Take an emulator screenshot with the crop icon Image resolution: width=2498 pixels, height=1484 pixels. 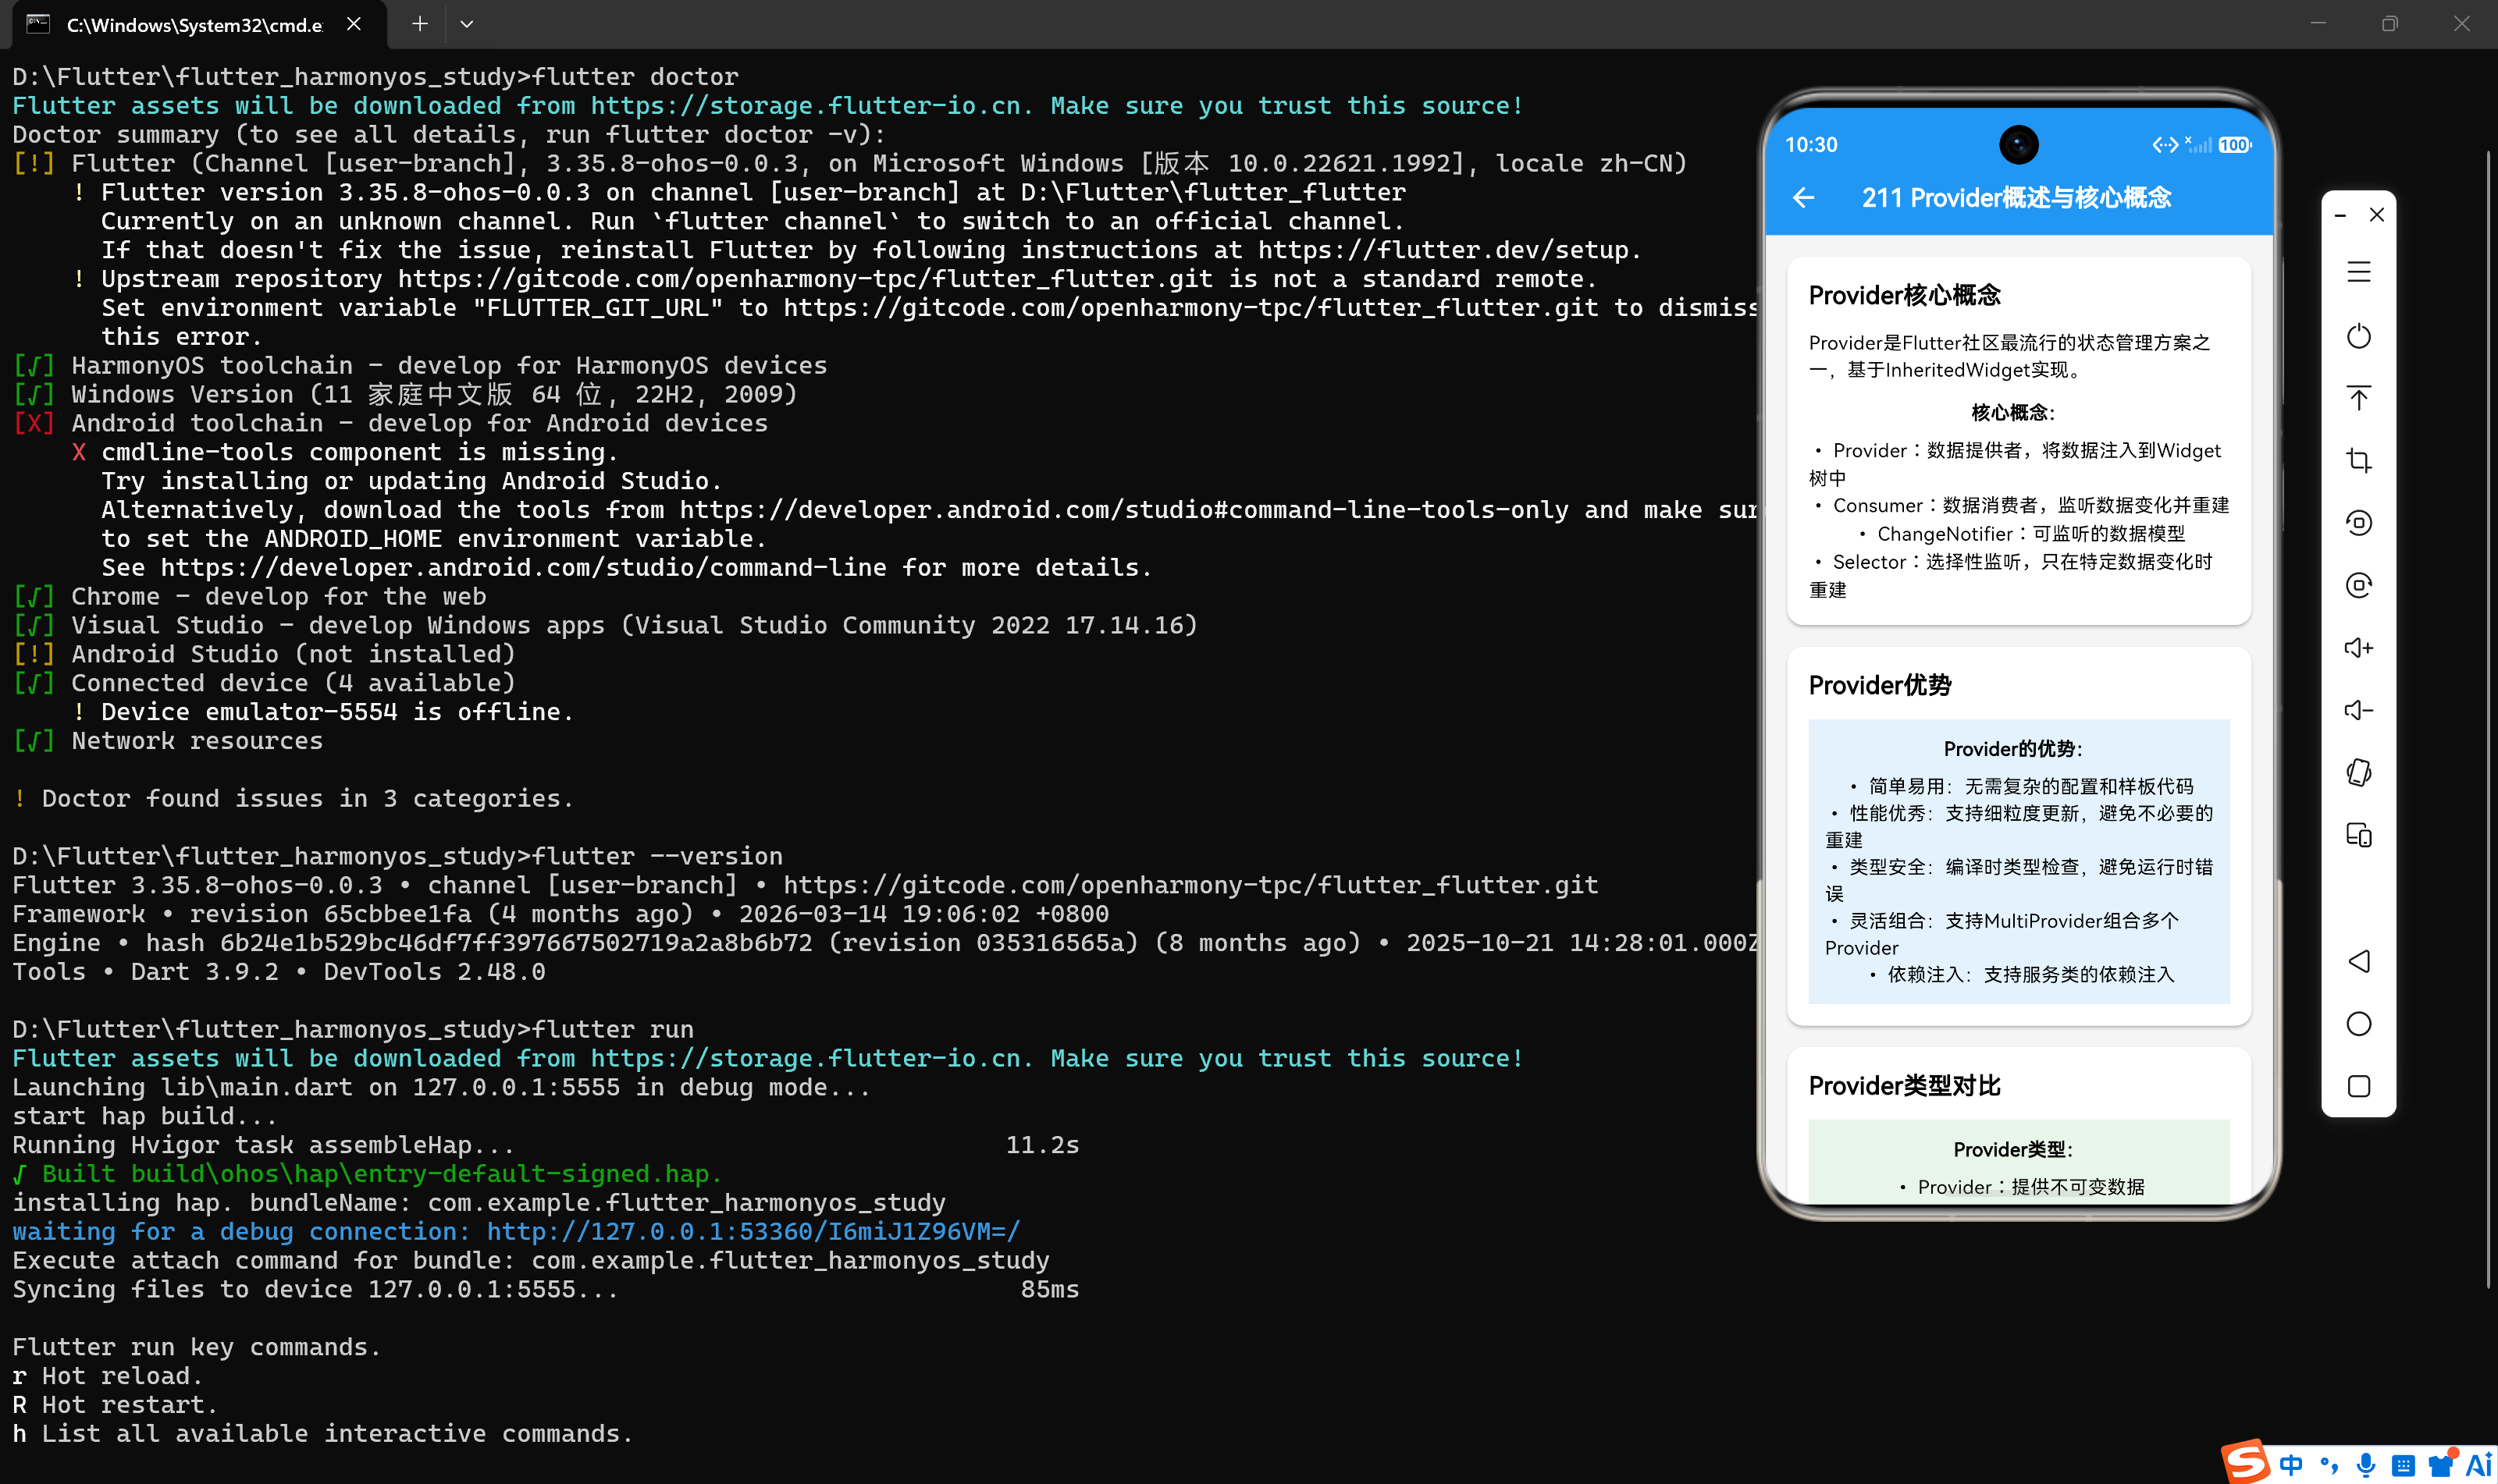coord(2359,461)
